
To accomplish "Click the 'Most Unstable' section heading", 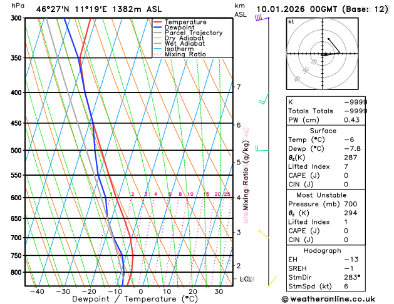I will pyautogui.click(x=321, y=195).
